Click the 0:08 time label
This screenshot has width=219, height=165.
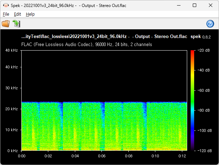point(129,156)
